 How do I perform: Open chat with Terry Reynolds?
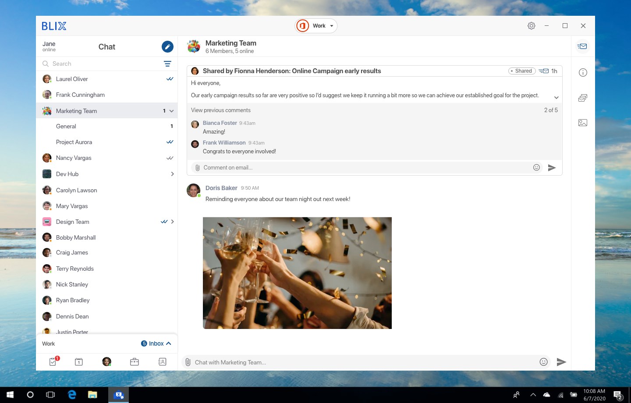(107, 269)
